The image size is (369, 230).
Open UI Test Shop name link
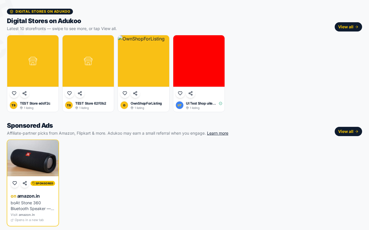click(201, 103)
